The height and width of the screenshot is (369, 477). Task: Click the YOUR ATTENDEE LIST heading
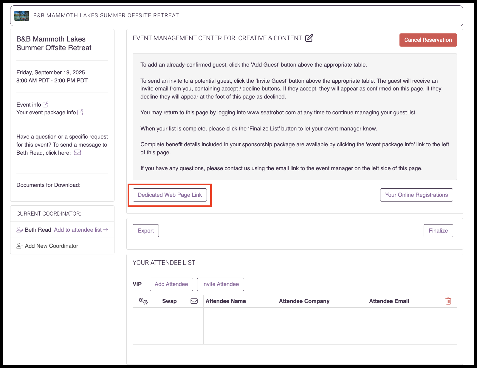coord(164,263)
